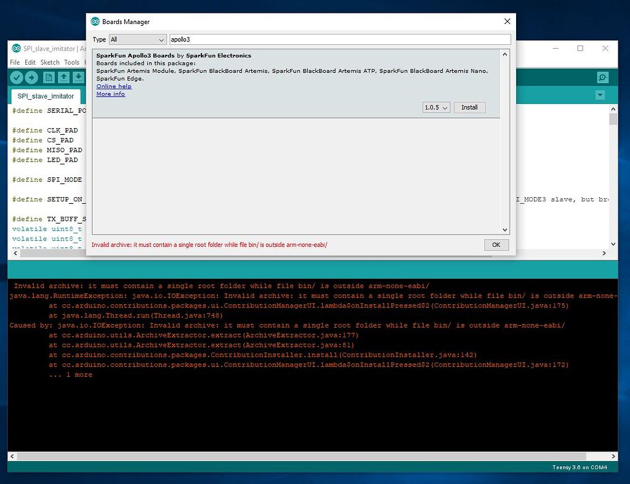Create a new sketch with the New icon
The height and width of the screenshot is (484, 630).
click(x=50, y=77)
